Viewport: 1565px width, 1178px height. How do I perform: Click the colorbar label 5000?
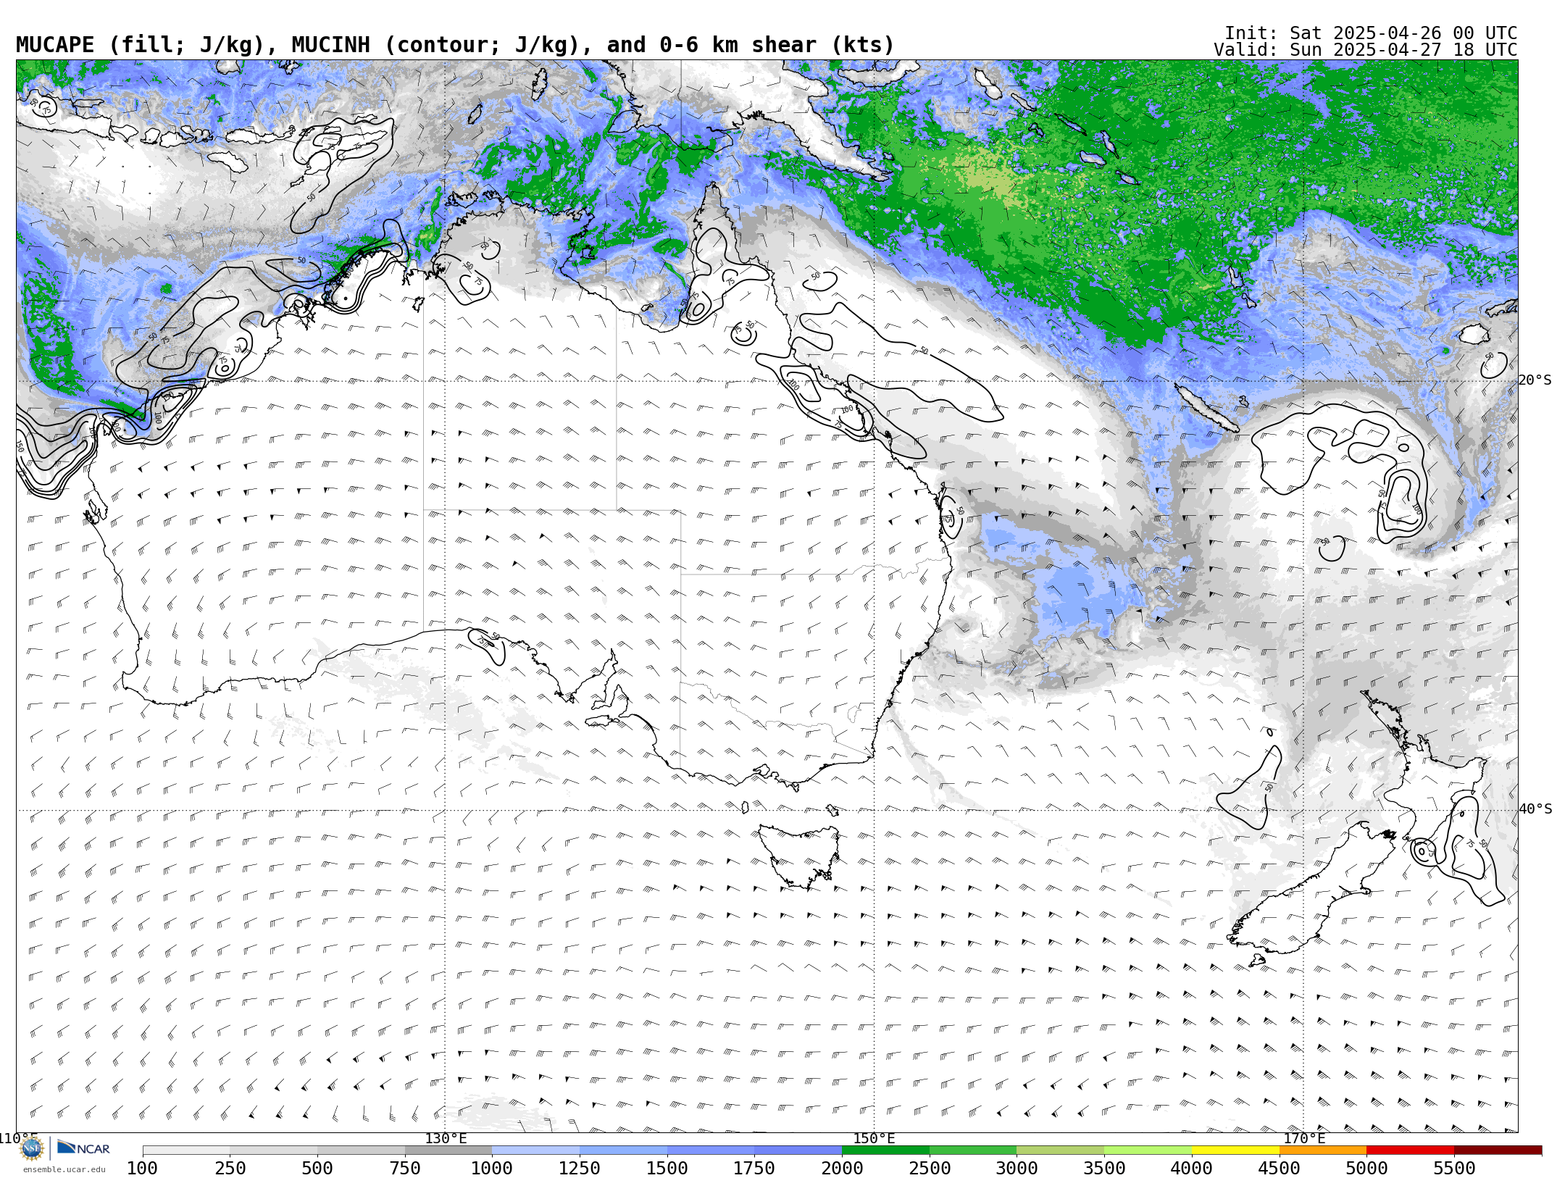[1366, 1169]
